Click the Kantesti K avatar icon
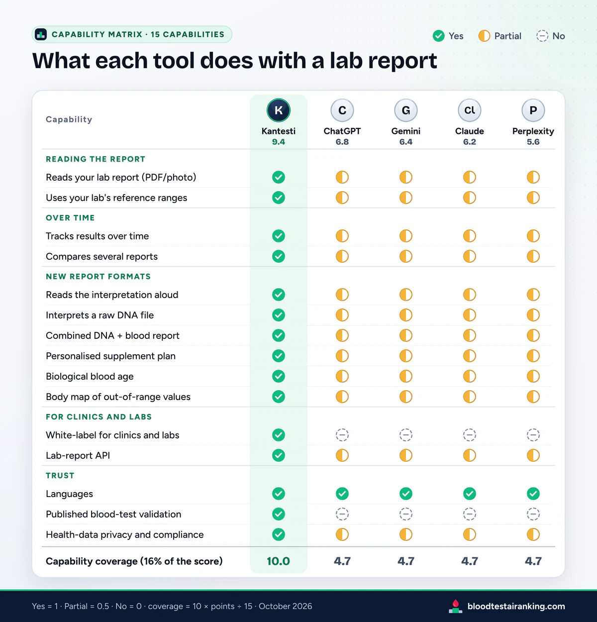The image size is (597, 622). [x=279, y=110]
